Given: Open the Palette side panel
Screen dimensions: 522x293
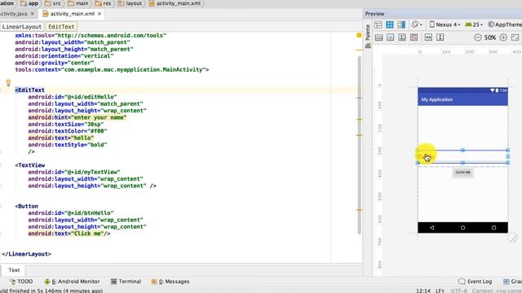Looking at the screenshot, I should click(x=368, y=36).
